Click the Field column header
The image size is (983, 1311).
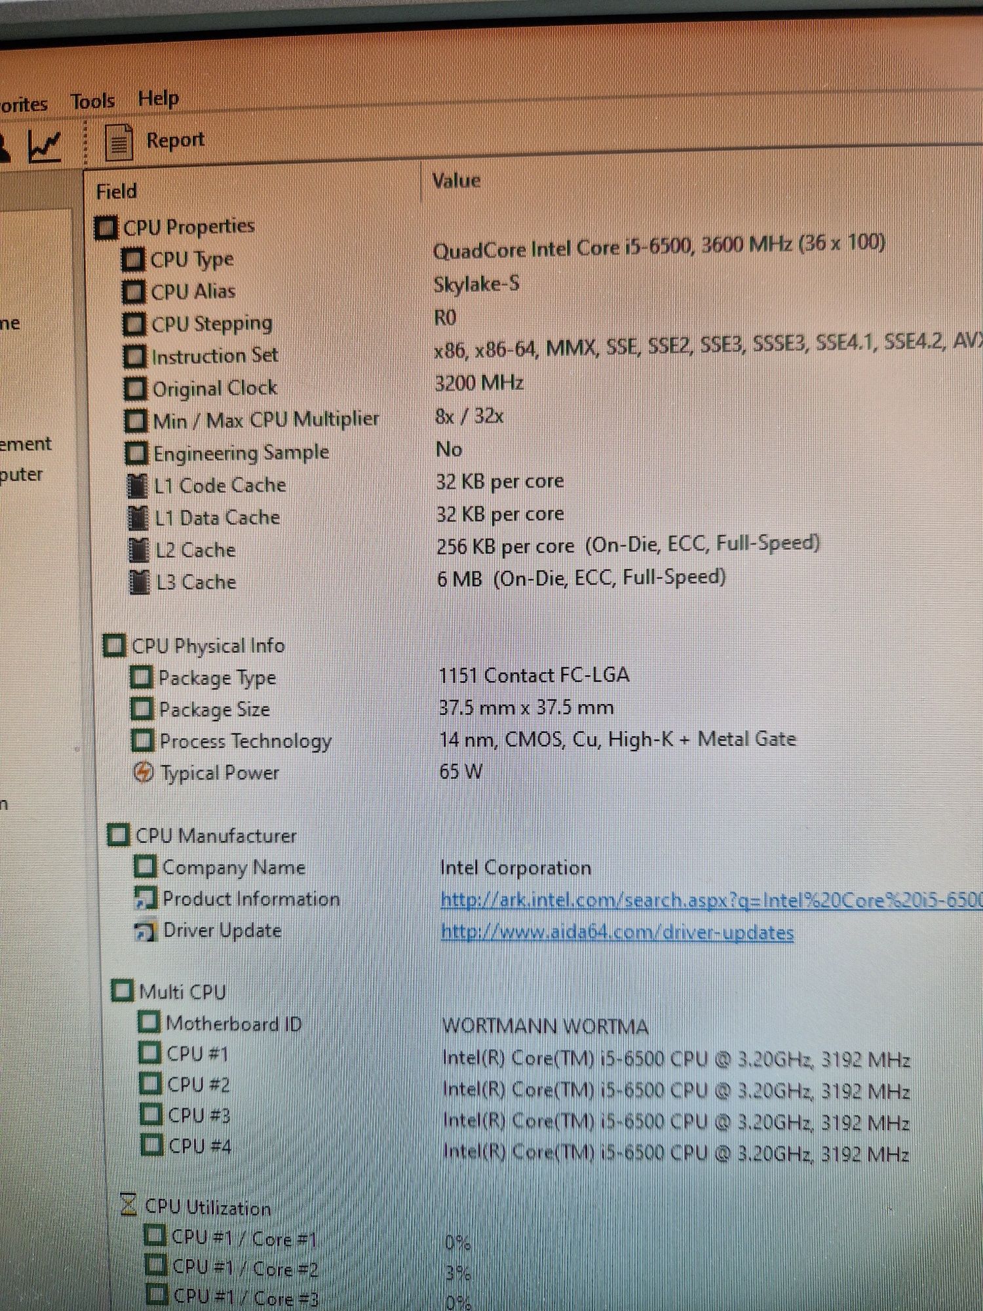(x=117, y=192)
